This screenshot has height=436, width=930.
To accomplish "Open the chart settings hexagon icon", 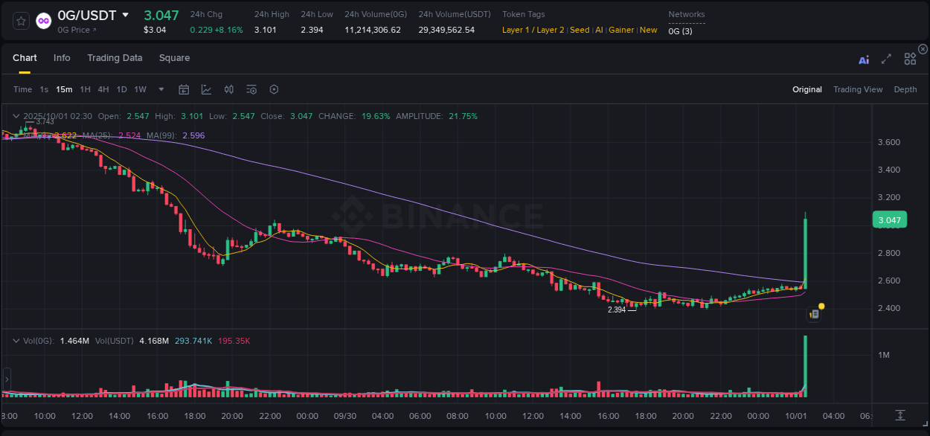I will 274,89.
